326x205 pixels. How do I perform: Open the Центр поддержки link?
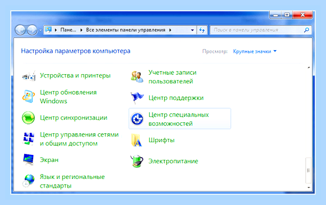click(x=176, y=98)
